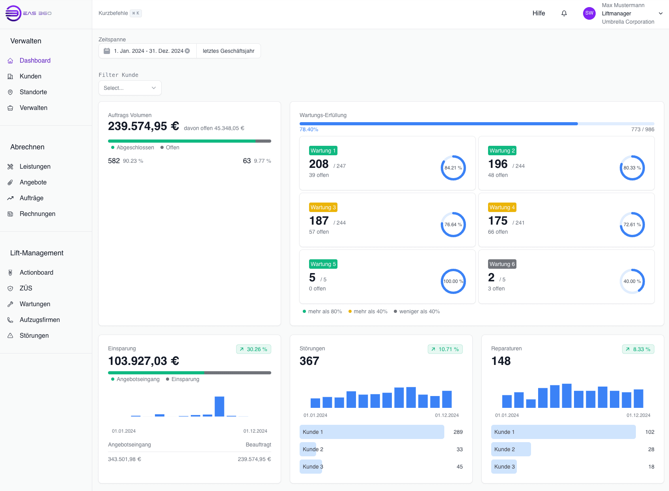The height and width of the screenshot is (491, 669).
Task: Click the notification bell icon
Action: click(564, 13)
